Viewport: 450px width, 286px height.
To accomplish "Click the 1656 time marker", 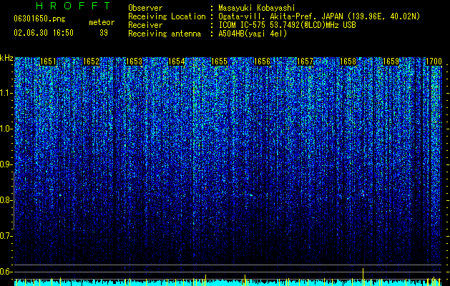I will pos(263,61).
